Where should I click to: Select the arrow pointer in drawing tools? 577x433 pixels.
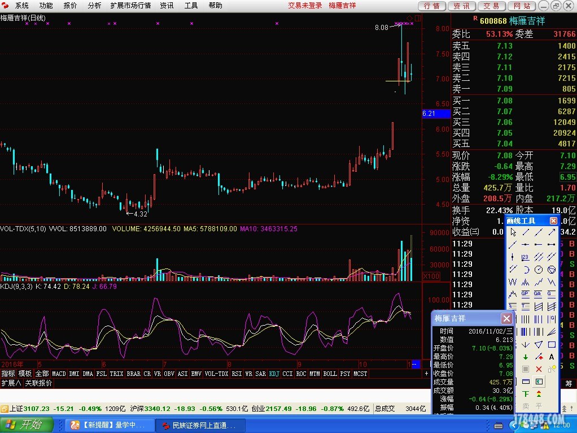[x=513, y=232]
